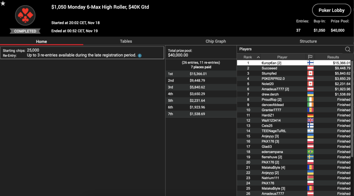Click the Canada flag beside Stumpfed
Screen dimensions: 354x196
(x=310, y=73)
